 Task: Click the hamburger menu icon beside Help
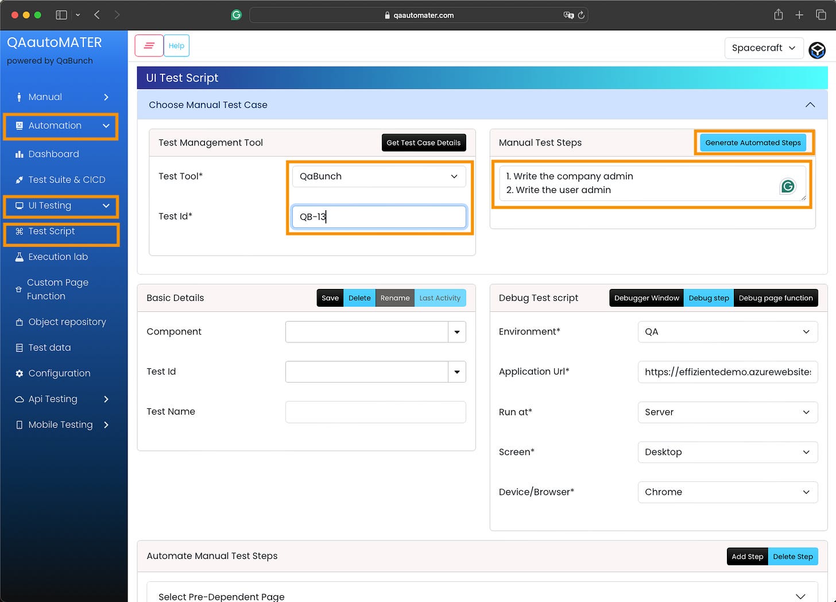149,45
